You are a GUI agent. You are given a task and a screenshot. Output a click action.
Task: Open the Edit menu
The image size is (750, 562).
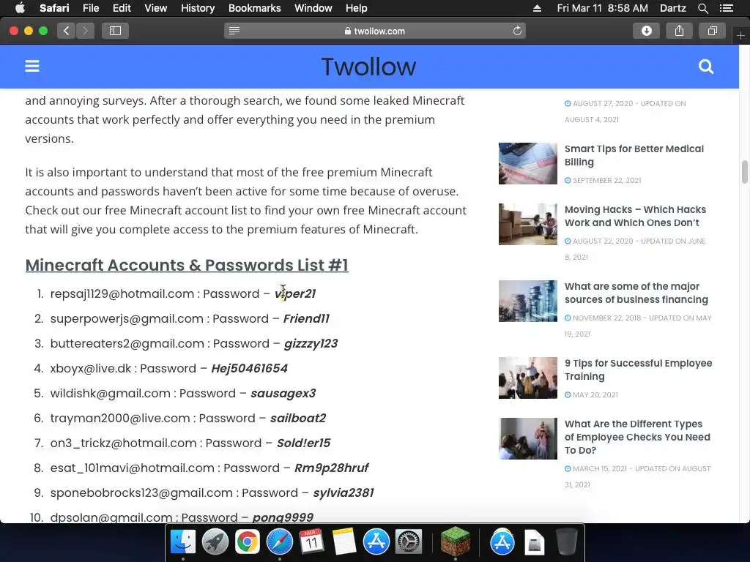pyautogui.click(x=122, y=8)
